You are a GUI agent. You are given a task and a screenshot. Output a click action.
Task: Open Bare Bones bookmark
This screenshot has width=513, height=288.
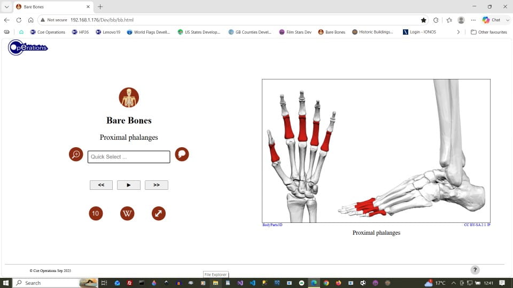(x=332, y=32)
